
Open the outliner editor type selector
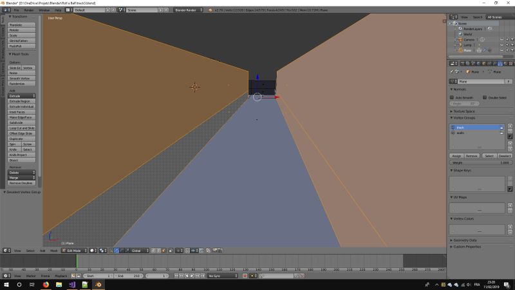(x=454, y=17)
